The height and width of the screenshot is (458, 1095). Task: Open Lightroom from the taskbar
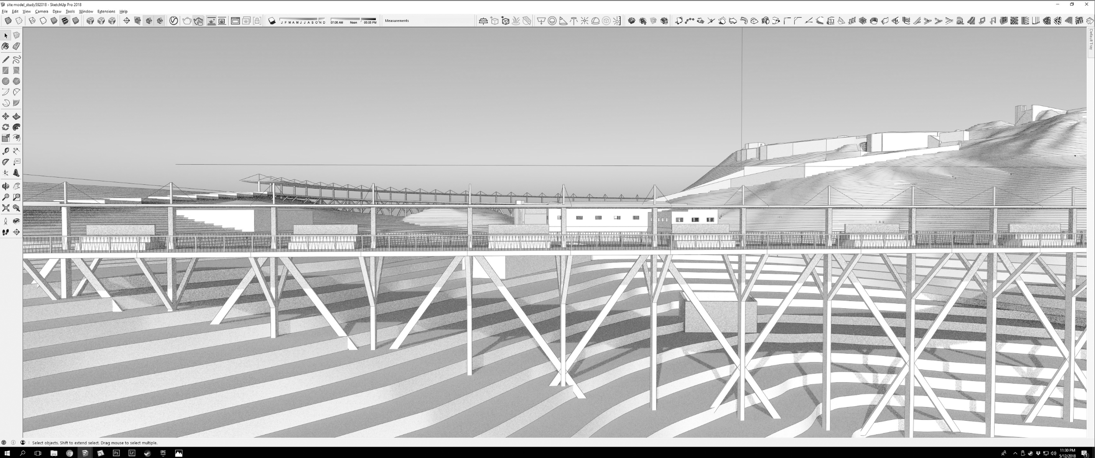132,453
